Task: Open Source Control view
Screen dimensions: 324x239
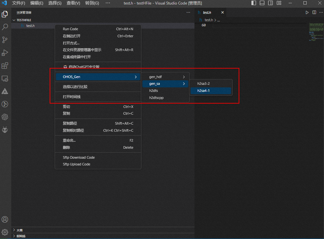Action: click(5, 40)
